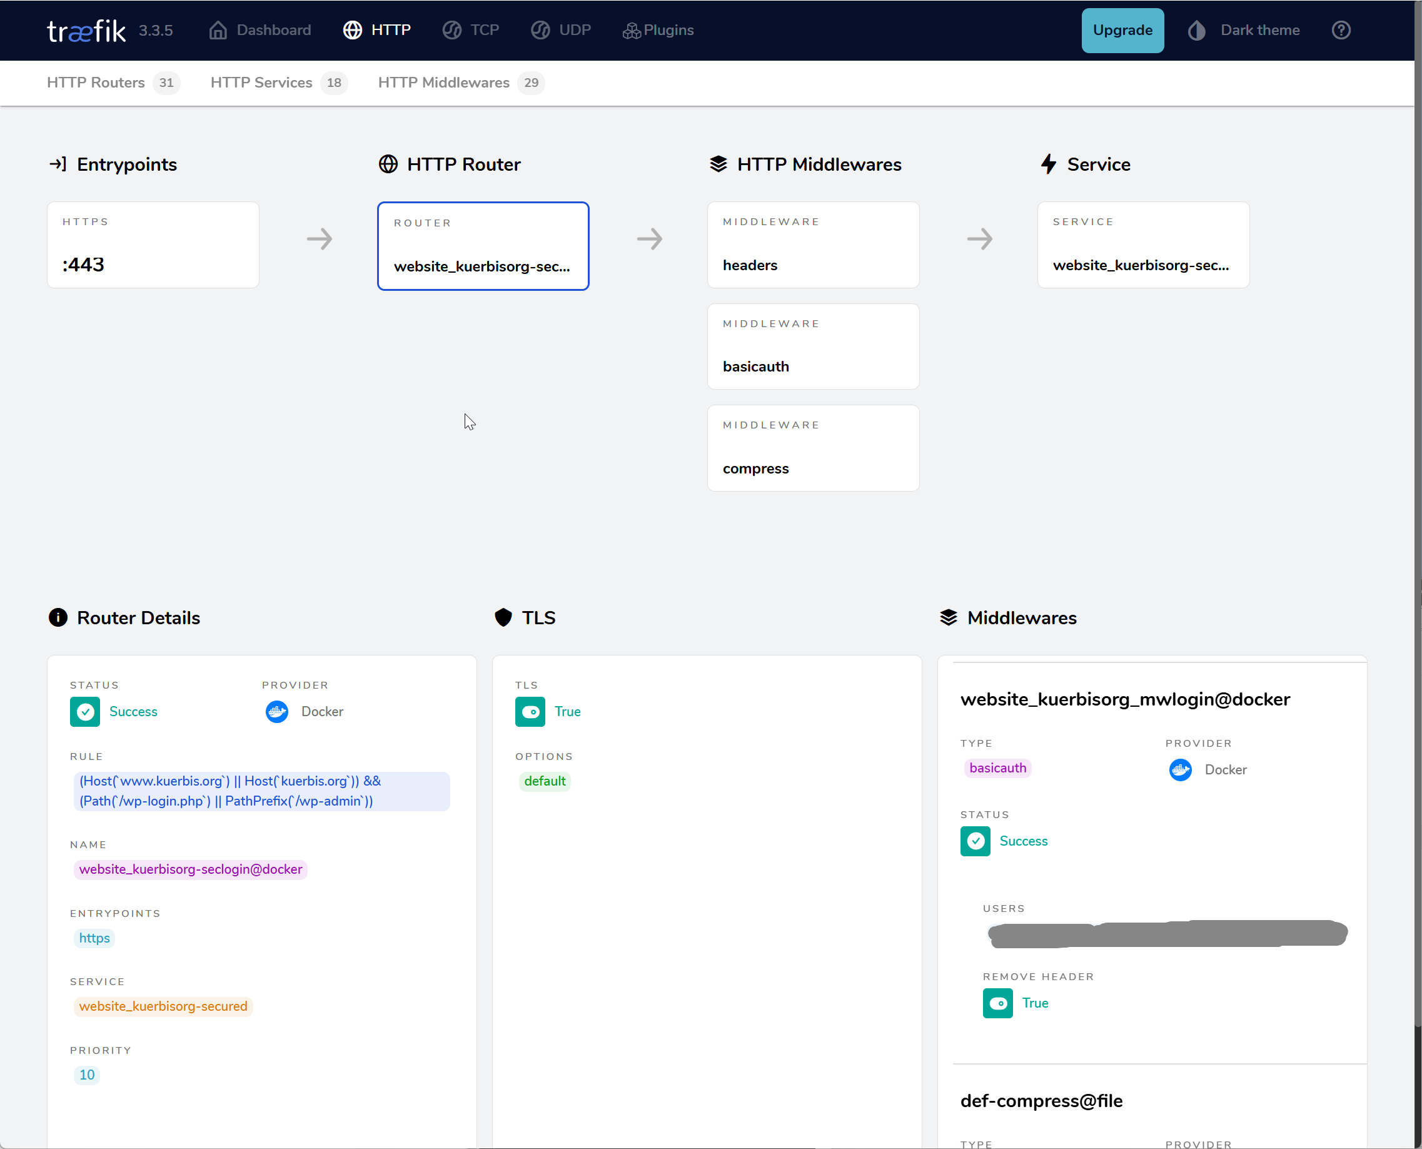1422x1149 pixels.
Task: Toggle Dark theme droplet icon
Action: (x=1196, y=31)
